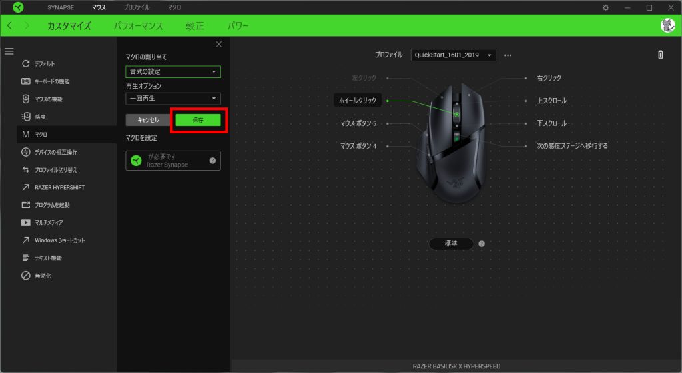Select the 上スクロール assignment
Screen dimensions: 682x373
click(x=551, y=101)
